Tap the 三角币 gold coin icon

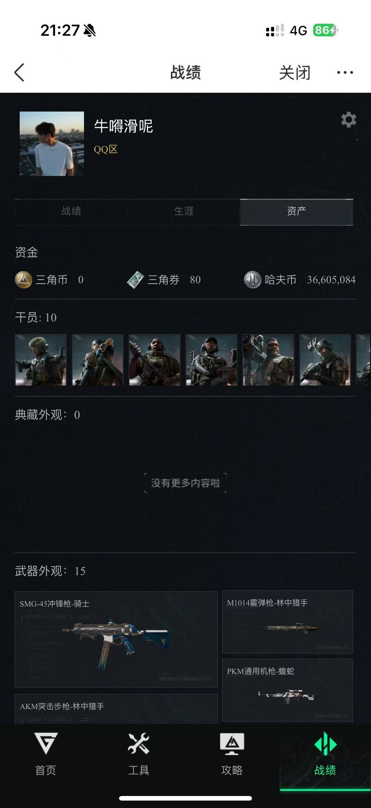point(24,279)
